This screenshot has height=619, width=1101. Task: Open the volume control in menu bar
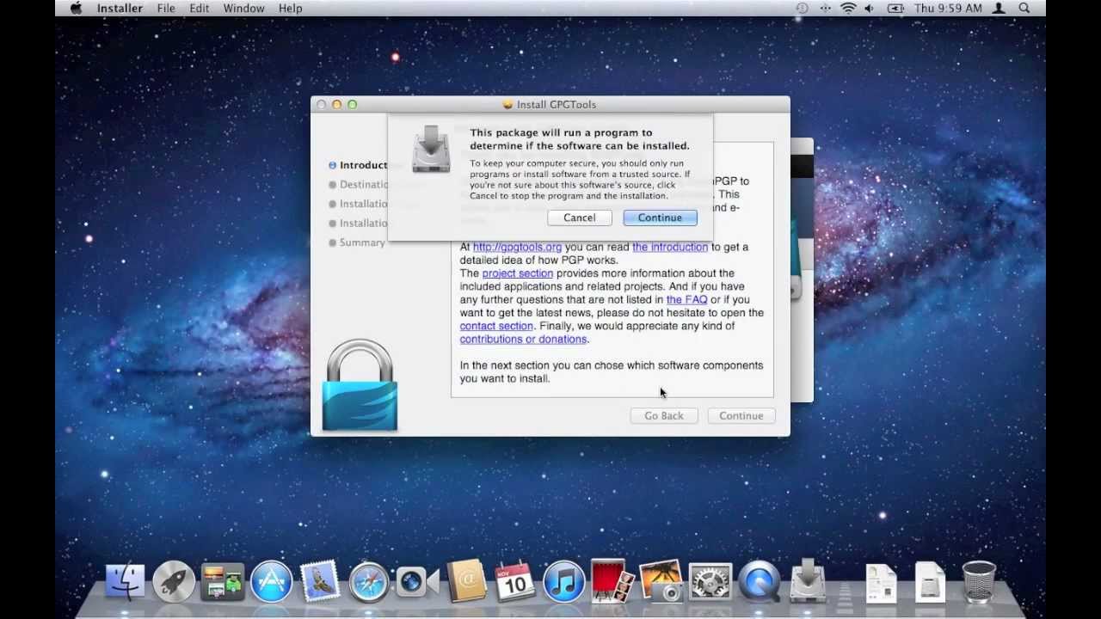coord(870,8)
